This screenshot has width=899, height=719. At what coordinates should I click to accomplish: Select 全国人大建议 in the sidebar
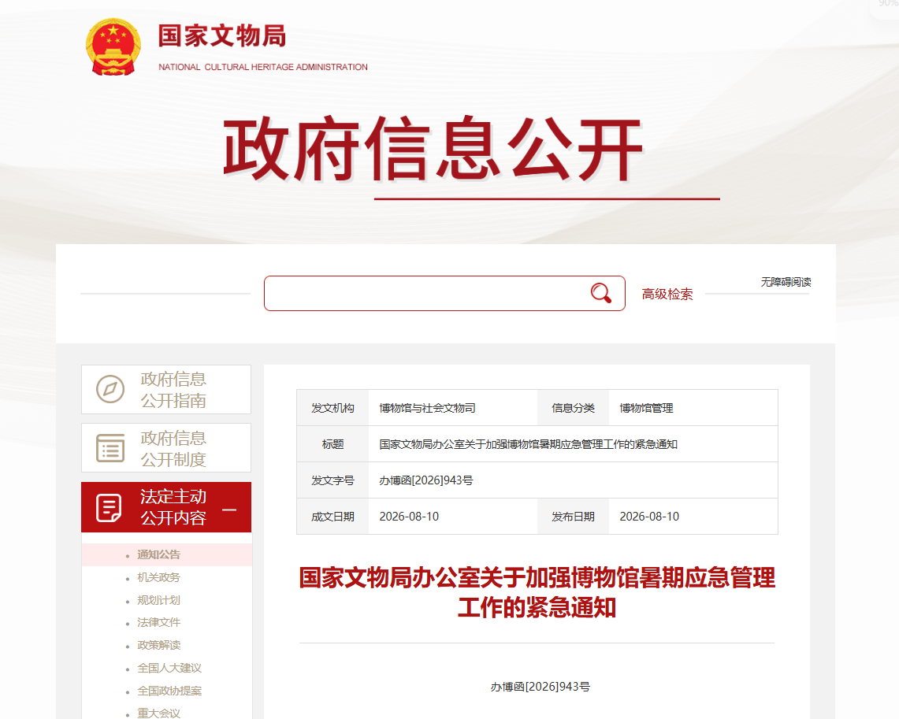(169, 668)
